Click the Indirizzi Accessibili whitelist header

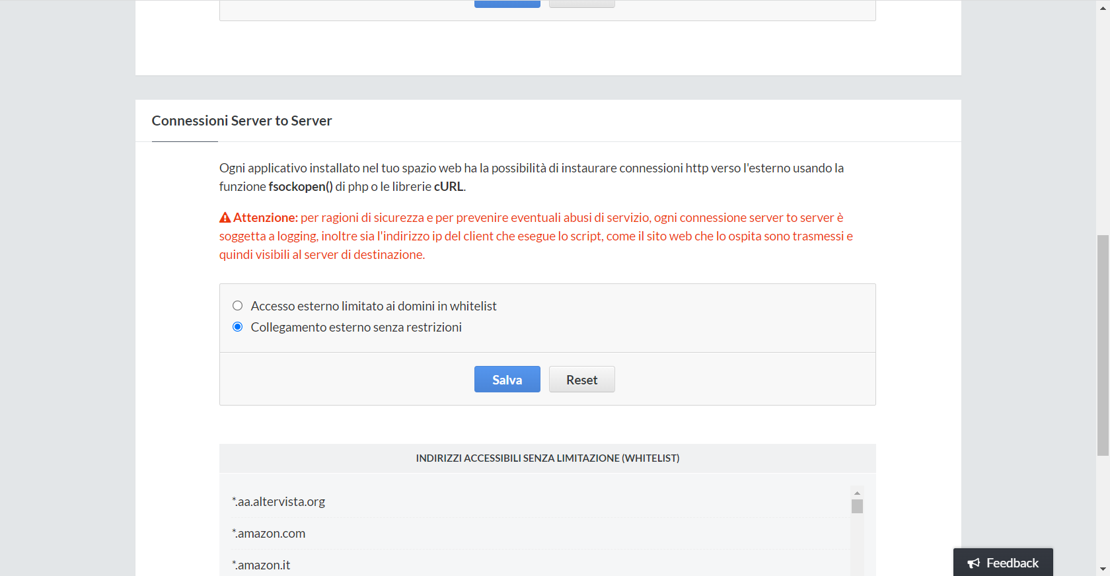coord(547,458)
